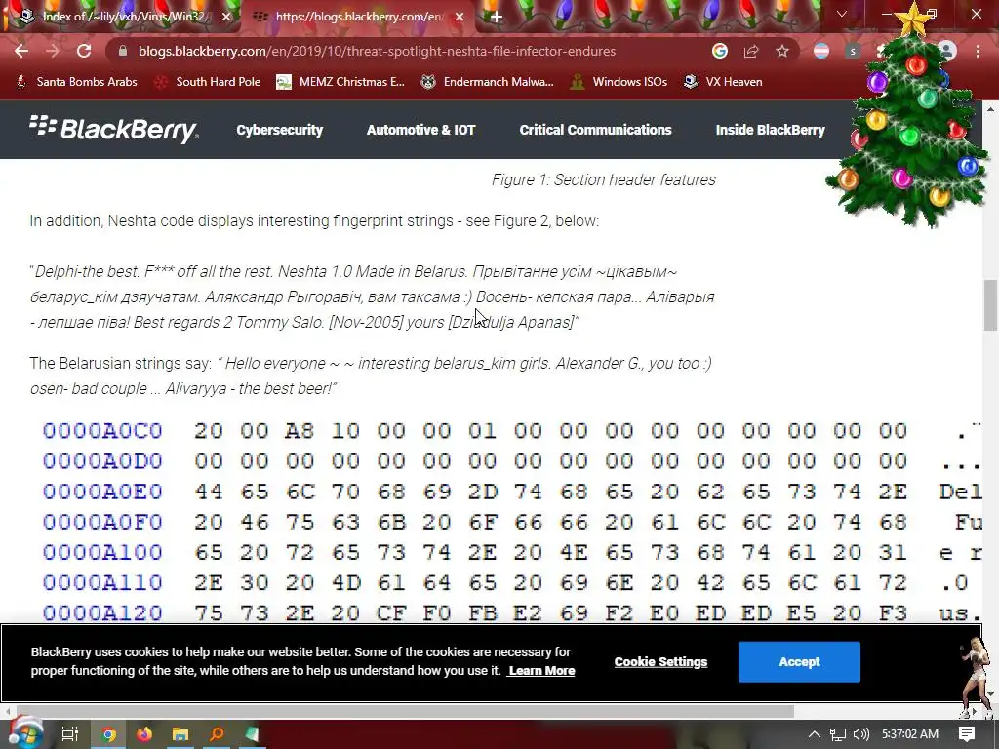Image resolution: width=999 pixels, height=749 pixels.
Task: Share this page via the share icon
Action: click(751, 51)
